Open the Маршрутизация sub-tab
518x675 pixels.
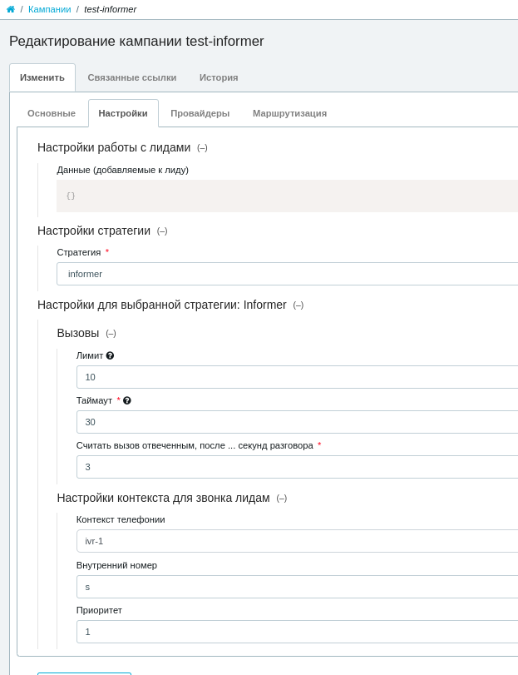(x=289, y=113)
